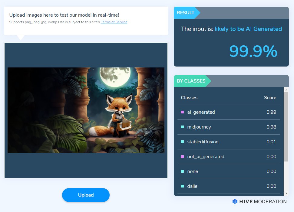The image size is (294, 212).
Task: Click the cyan stablediffusion color marker
Action: click(182, 142)
